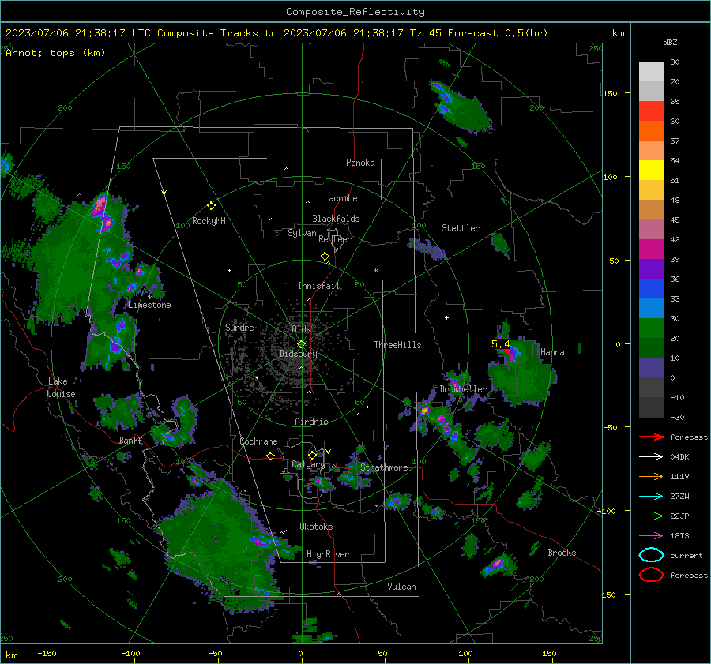Click the 'Brooks' city label
711x664 pixels.
[562, 553]
